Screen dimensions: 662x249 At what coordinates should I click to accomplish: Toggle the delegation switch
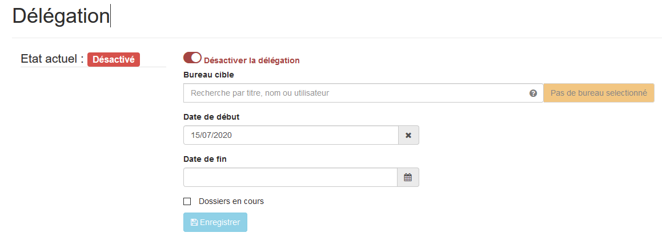click(x=192, y=58)
